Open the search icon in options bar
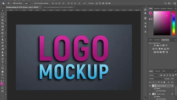This screenshot has width=177, height=100. point(165,3)
